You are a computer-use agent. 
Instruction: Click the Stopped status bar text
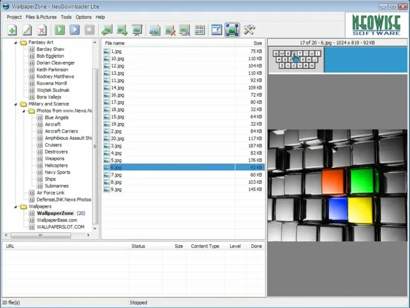pyautogui.click(x=138, y=302)
